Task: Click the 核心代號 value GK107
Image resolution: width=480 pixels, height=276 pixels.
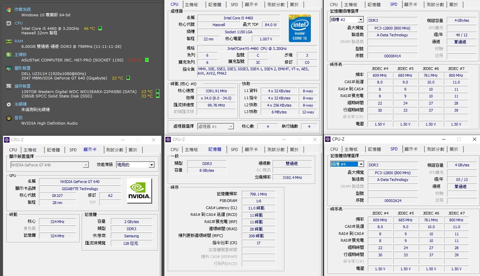Action: pyautogui.click(x=57, y=196)
